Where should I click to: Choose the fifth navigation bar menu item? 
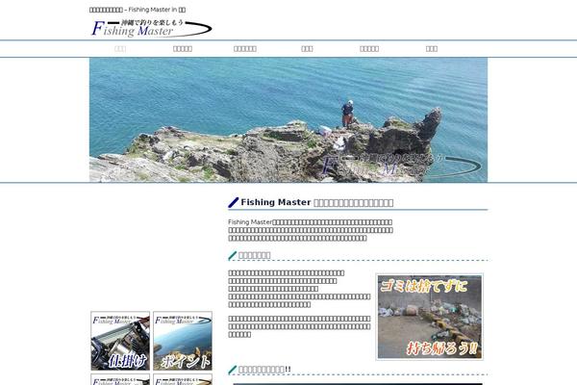click(x=369, y=48)
